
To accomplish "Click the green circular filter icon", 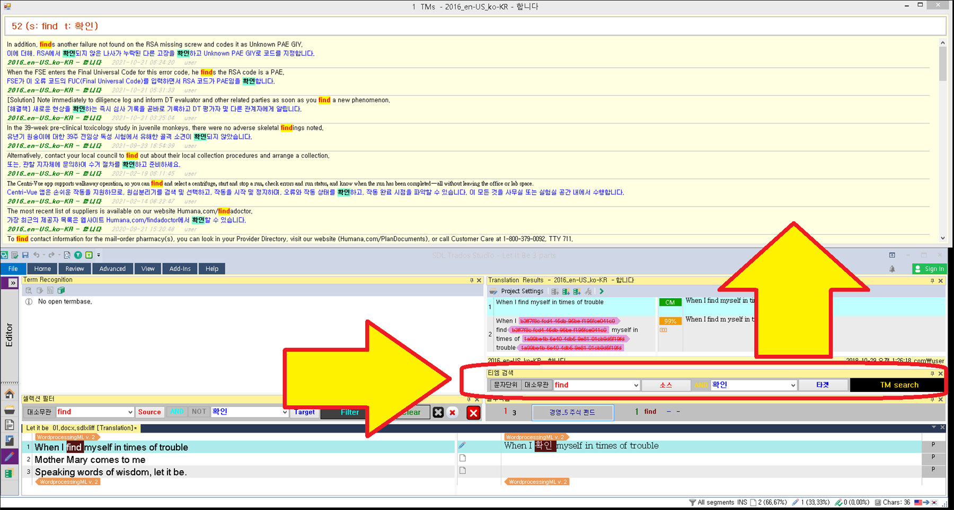I will coord(78,255).
